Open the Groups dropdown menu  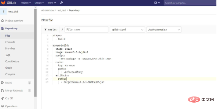click(x=39, y=3)
